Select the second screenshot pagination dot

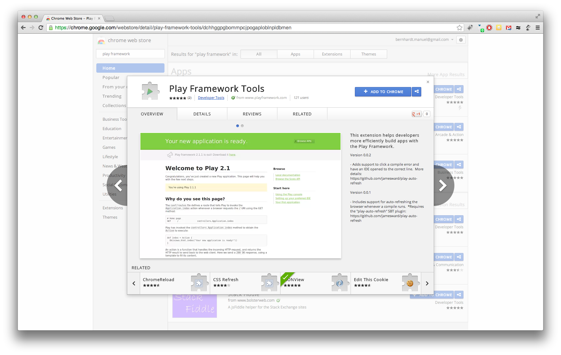pyautogui.click(x=242, y=126)
